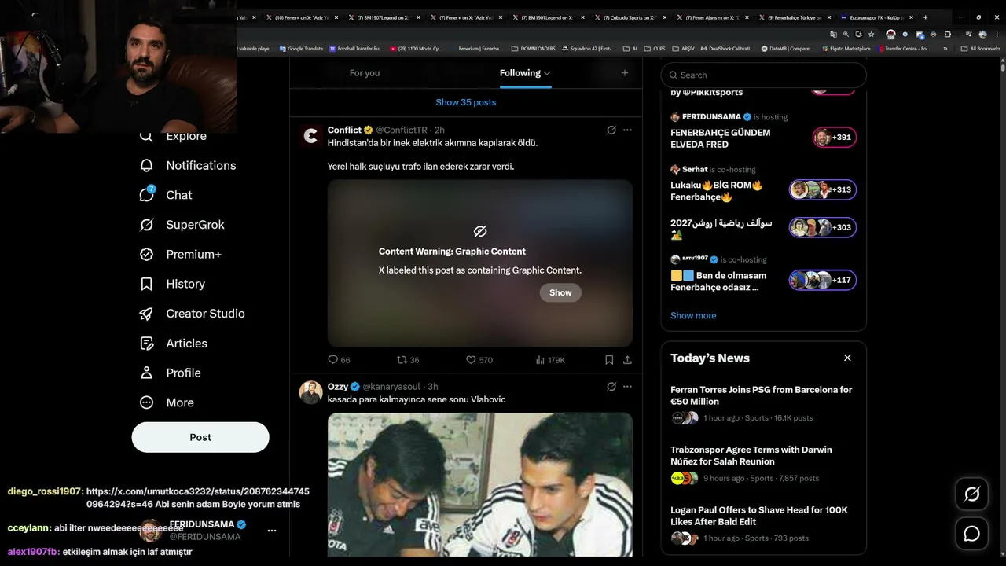Open the Explore sidebar item
Screen dimensions: 1006x566
pyautogui.click(x=173, y=136)
